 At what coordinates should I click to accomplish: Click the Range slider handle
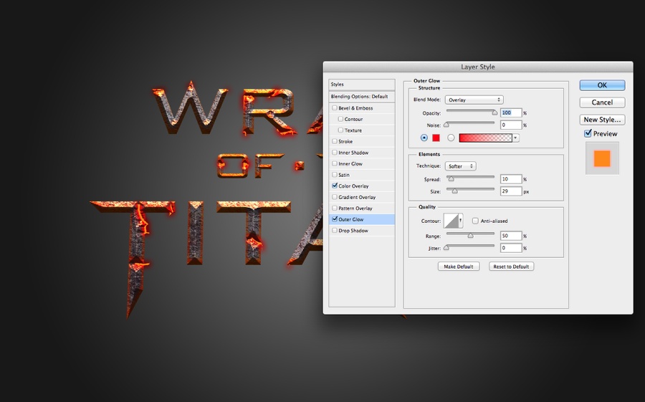pos(471,236)
